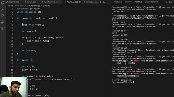Click the webcam video thumbnail

14,87
